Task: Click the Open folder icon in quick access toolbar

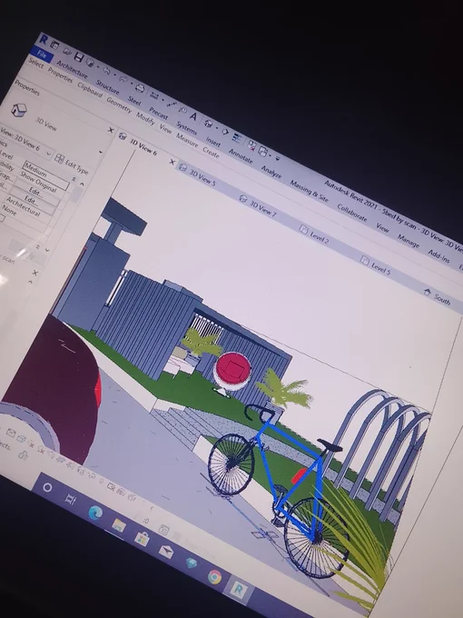Action: pos(67,51)
